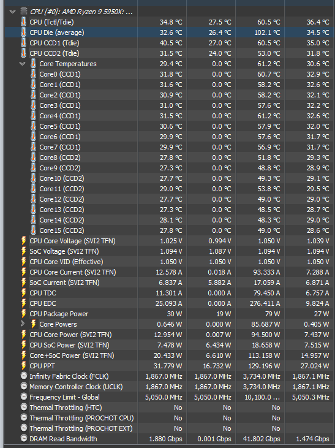Click thermometer icon of Core4 (CCD1)
Image resolution: width=335 pixels, height=448 pixels.
click(34, 116)
